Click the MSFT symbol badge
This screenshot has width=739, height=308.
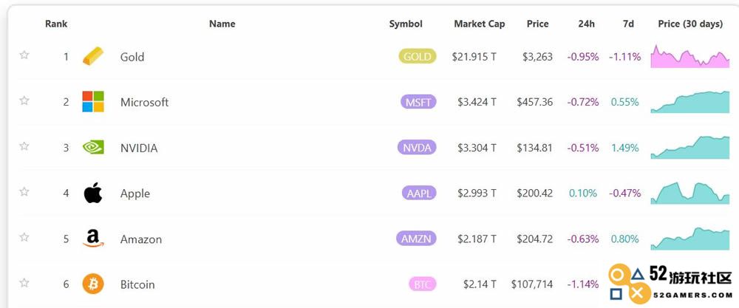pos(418,102)
